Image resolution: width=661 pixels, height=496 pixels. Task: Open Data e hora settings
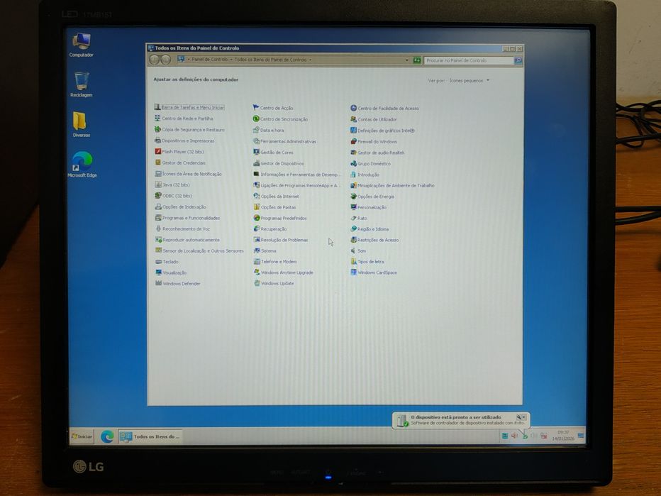click(269, 131)
